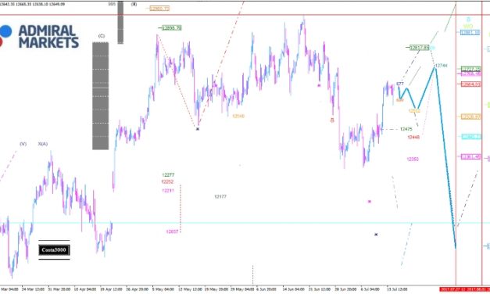Click the red highlighted date on time axis

[x=465, y=289]
